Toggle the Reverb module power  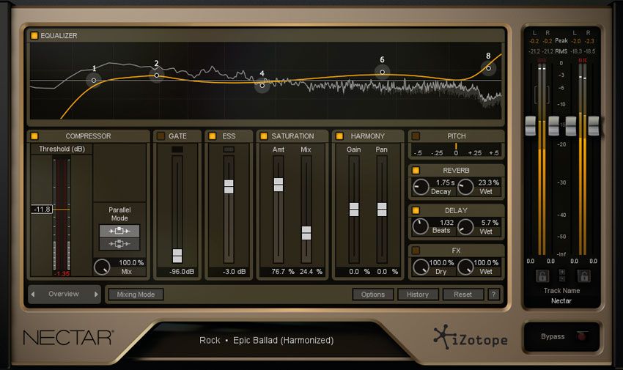(x=416, y=170)
